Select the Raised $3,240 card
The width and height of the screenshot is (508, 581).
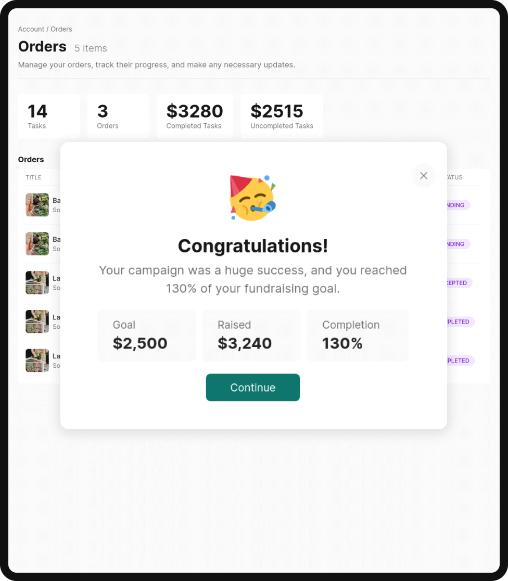tap(251, 335)
